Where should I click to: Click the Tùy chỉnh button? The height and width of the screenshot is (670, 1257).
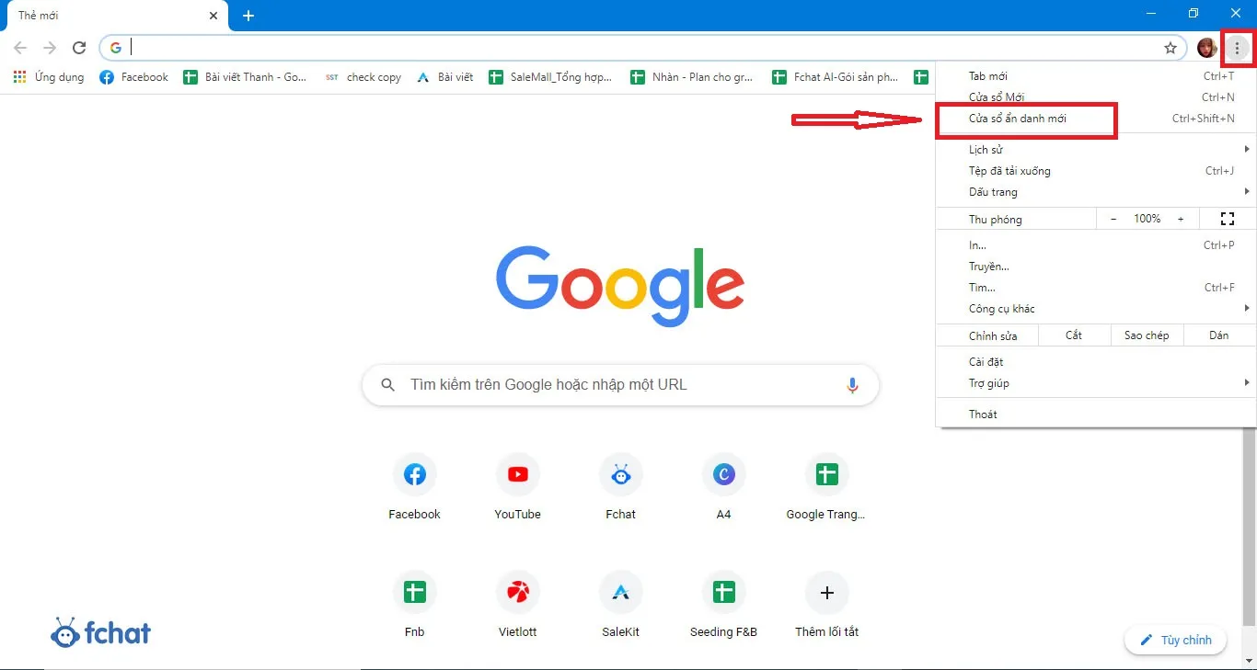pos(1175,640)
